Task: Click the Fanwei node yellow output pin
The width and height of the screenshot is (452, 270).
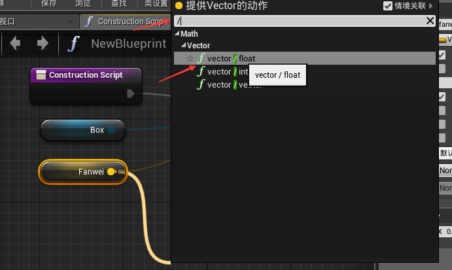Action: click(111, 172)
